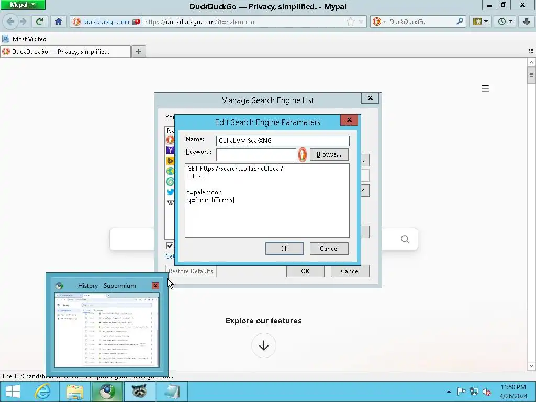The height and width of the screenshot is (402, 536).
Task: Select the Twitter engine icon in the list
Action: pyautogui.click(x=170, y=192)
